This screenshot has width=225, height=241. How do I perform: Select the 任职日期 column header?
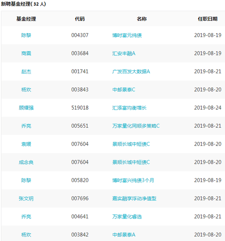pyautogui.click(x=208, y=19)
